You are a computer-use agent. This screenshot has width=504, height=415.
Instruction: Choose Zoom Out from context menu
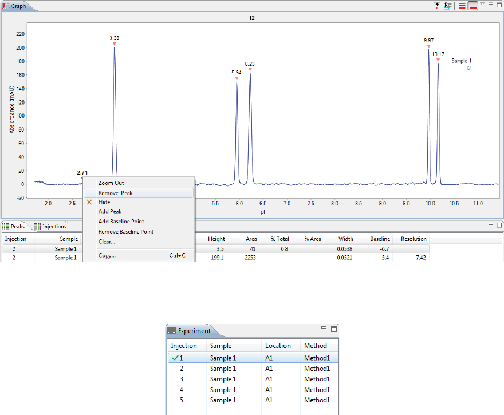tap(111, 183)
